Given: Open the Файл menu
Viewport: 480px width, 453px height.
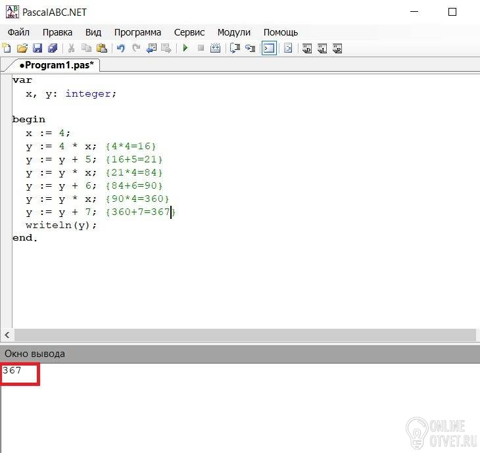Looking at the screenshot, I should click(x=18, y=32).
